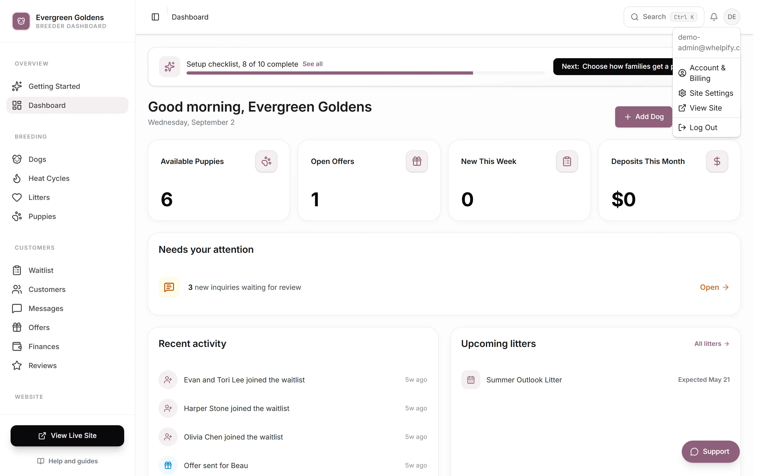This screenshot has width=761, height=476.
Task: Click the Available Puppies paw icon
Action: pyautogui.click(x=266, y=161)
